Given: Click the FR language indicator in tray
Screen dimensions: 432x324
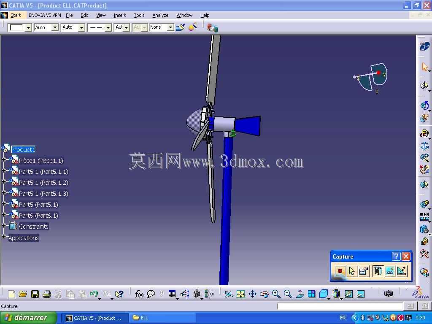Looking at the screenshot, I should (343, 318).
